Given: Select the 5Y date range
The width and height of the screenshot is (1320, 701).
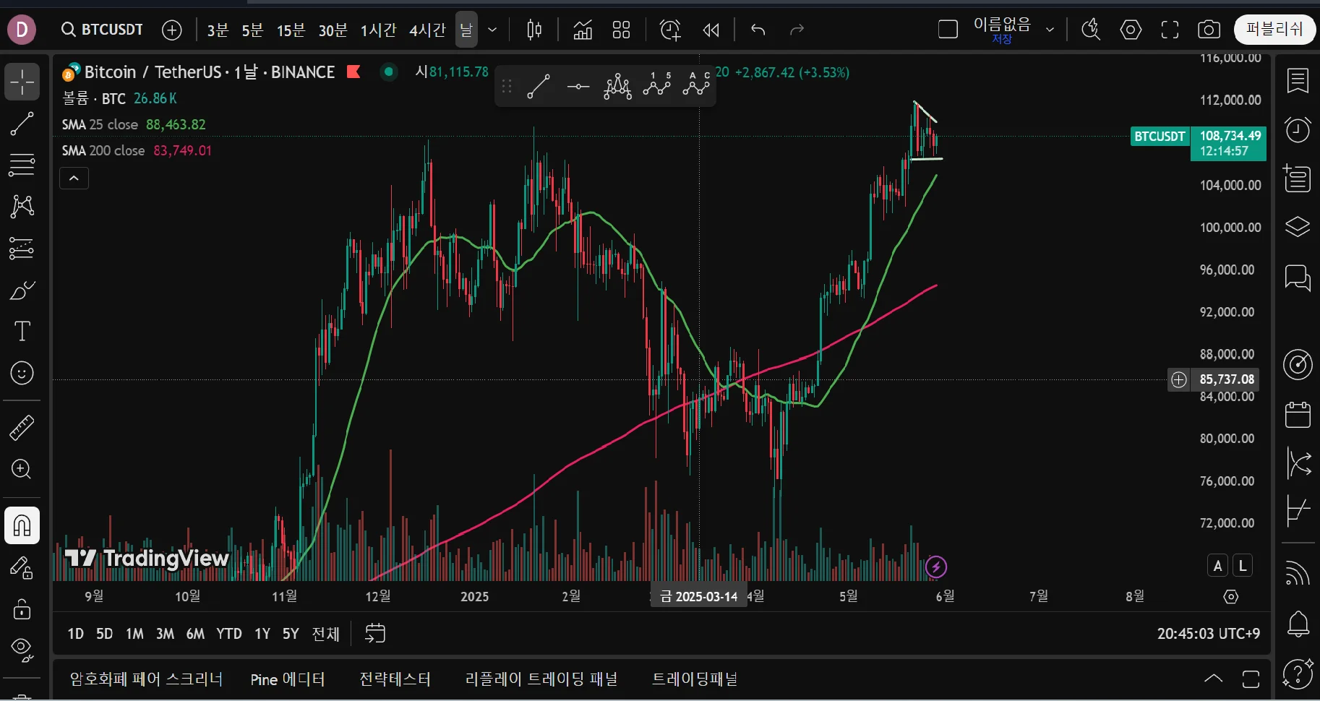Looking at the screenshot, I should coord(291,634).
